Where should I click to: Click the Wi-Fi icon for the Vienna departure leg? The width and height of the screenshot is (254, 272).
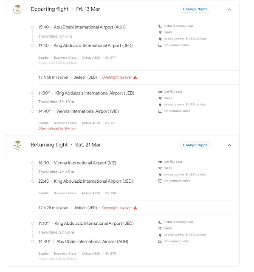[x=160, y=168]
